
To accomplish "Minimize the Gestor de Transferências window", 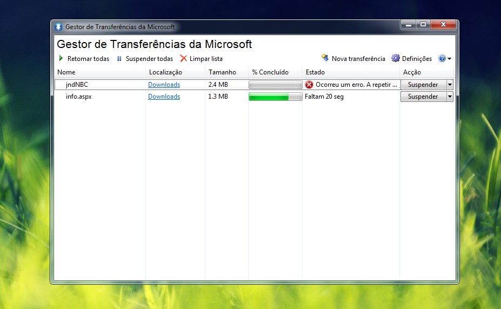I will click(x=409, y=25).
